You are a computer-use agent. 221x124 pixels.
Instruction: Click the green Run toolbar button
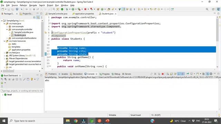click(x=73, y=9)
